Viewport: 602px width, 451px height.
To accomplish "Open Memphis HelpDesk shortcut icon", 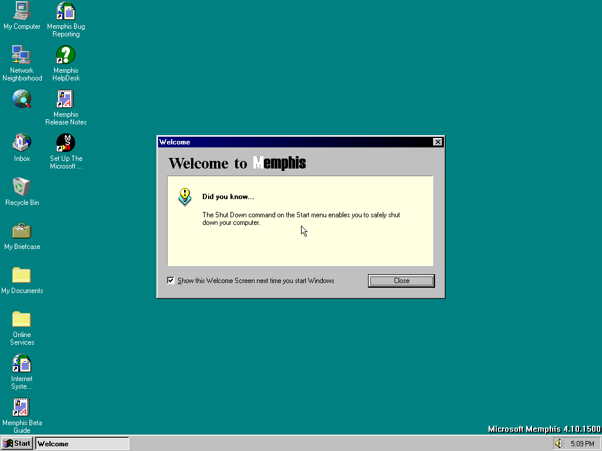I will point(66,55).
